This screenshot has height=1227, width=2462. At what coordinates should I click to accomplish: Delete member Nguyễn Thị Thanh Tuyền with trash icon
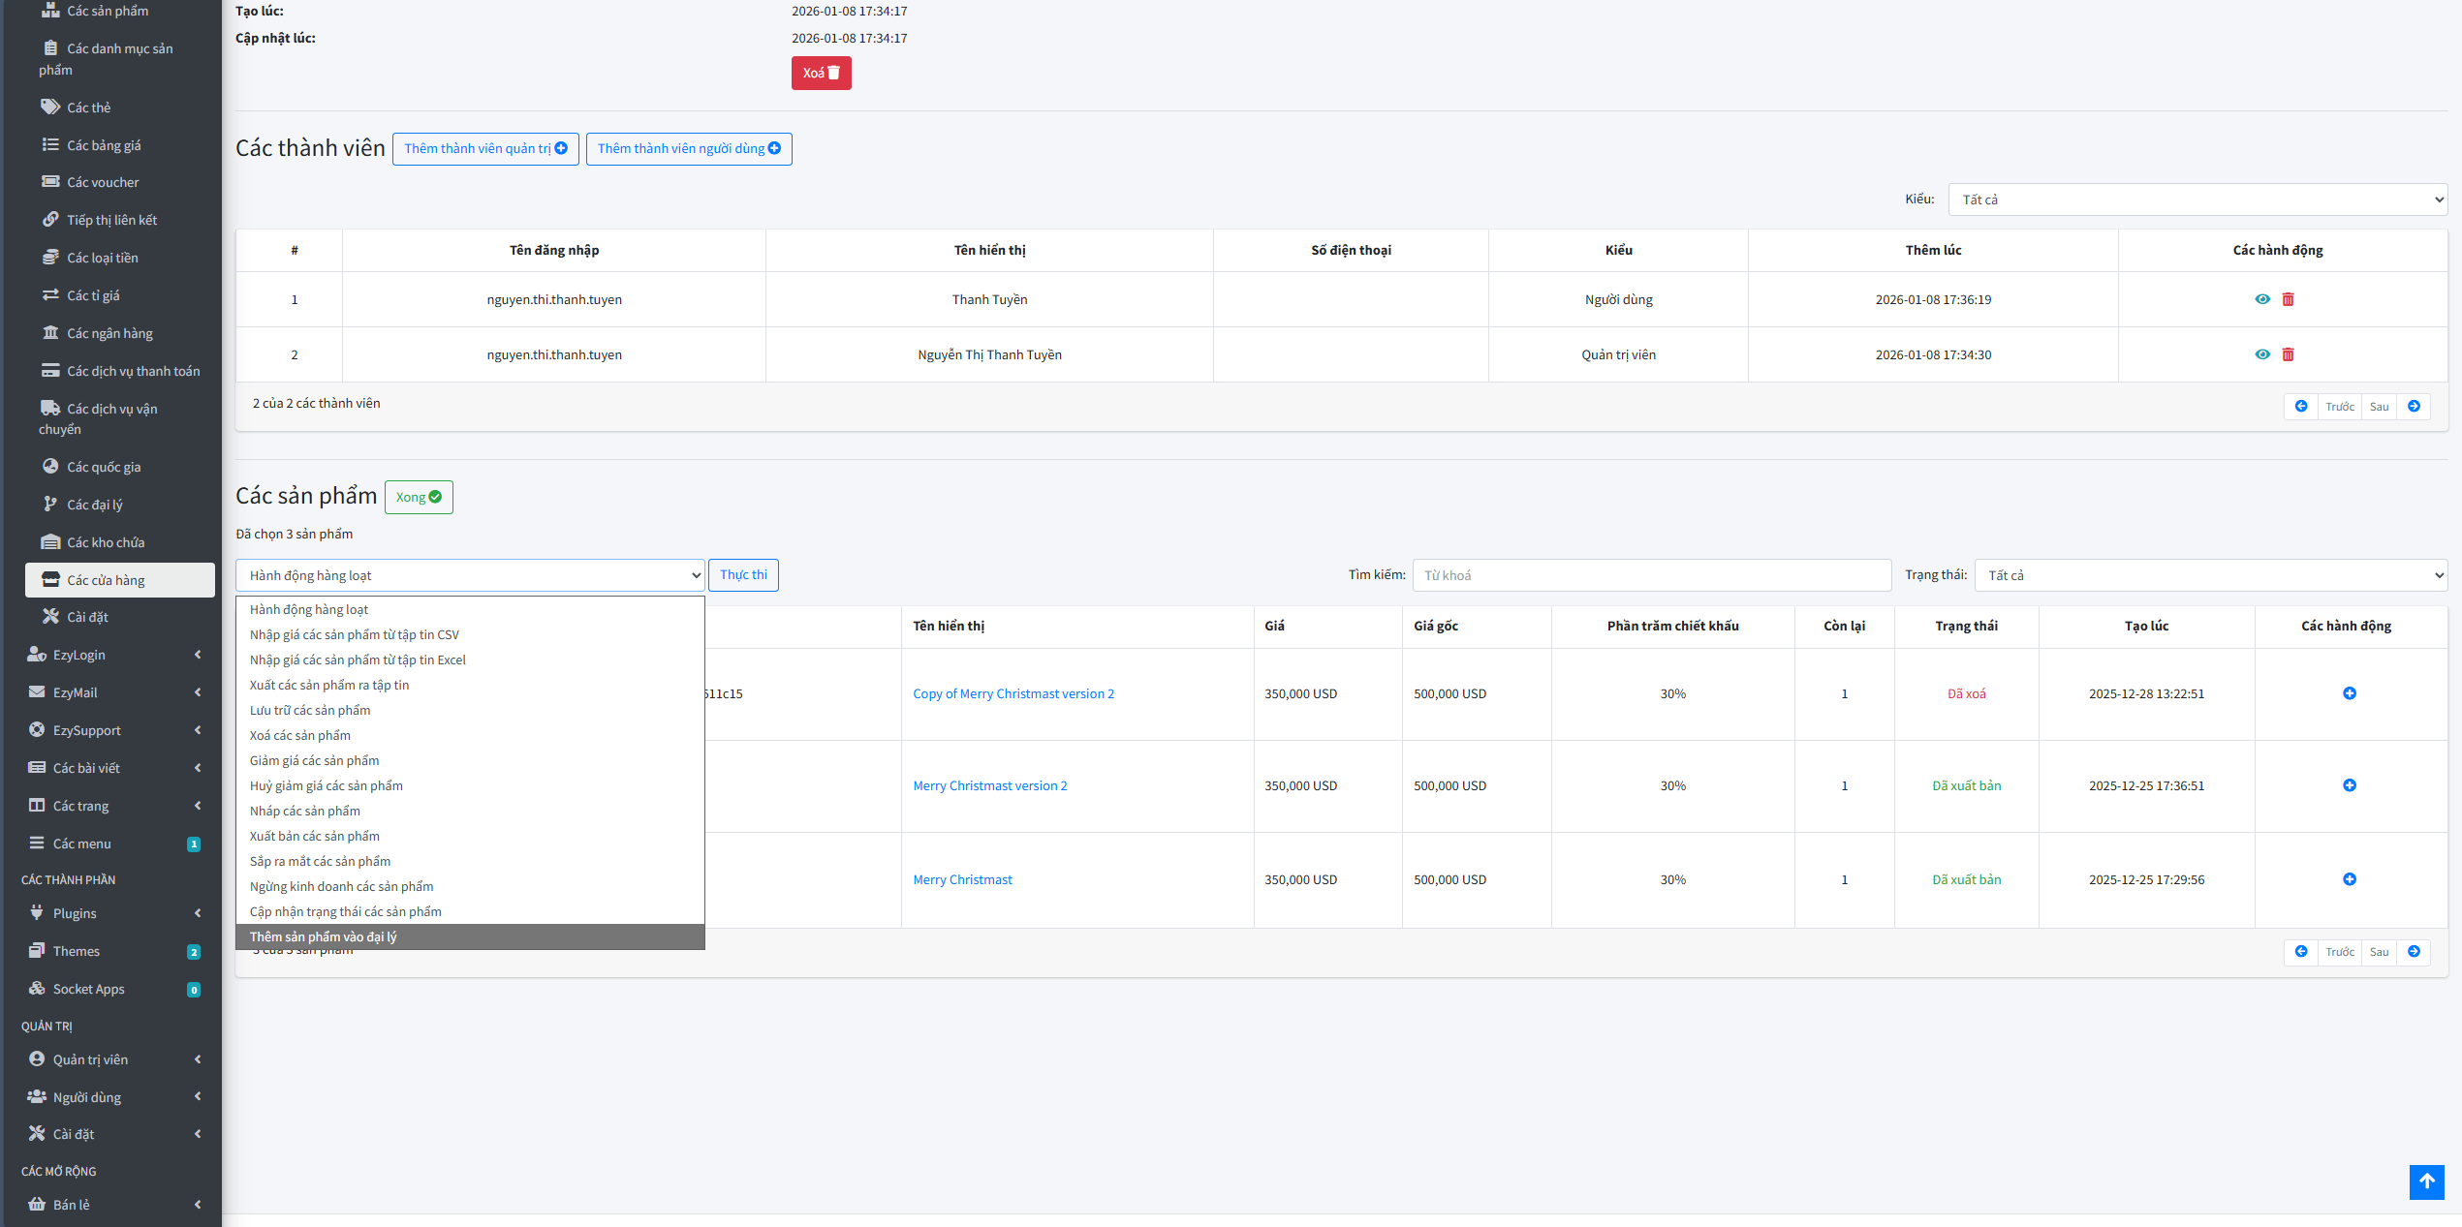coord(2288,354)
